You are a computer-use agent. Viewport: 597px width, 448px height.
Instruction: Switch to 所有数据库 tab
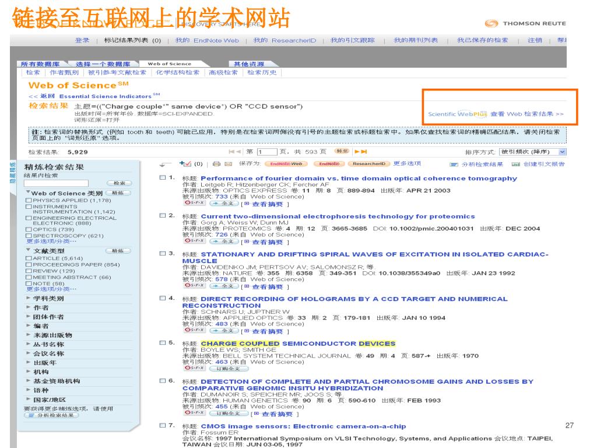[40, 64]
